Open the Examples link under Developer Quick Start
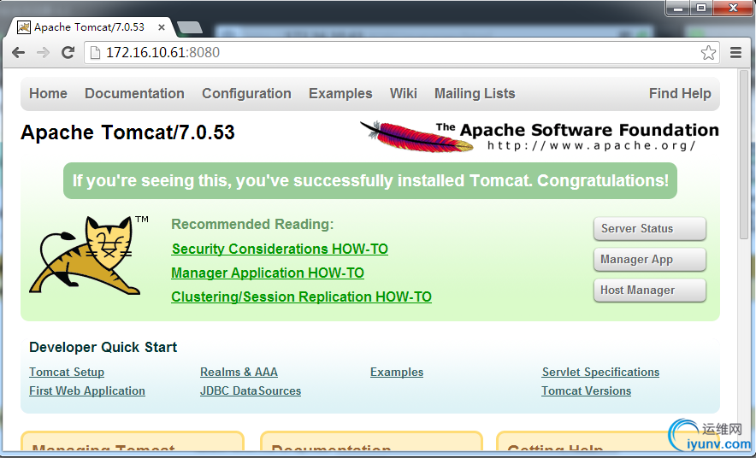Screen dimensions: 756x458 pyautogui.click(x=397, y=373)
